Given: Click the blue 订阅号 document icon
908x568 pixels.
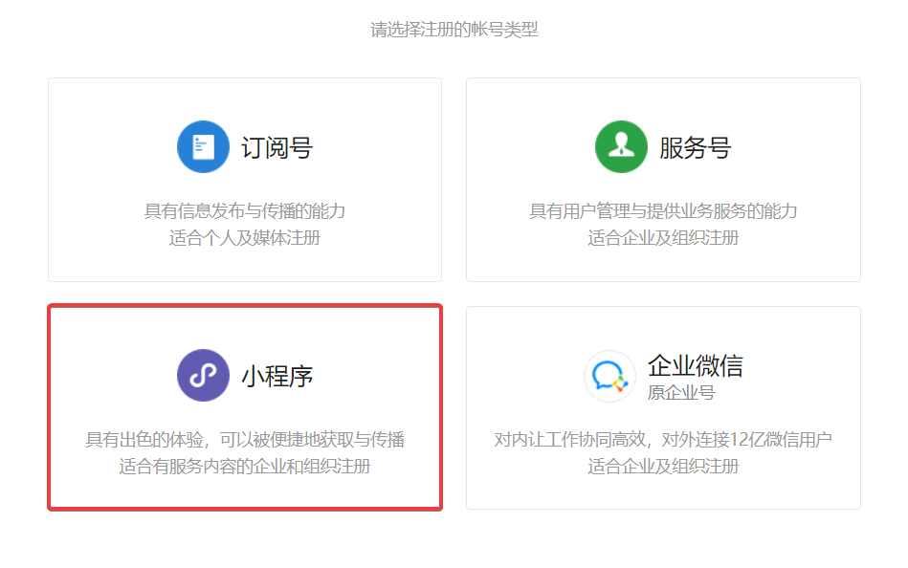Looking at the screenshot, I should point(203,146).
